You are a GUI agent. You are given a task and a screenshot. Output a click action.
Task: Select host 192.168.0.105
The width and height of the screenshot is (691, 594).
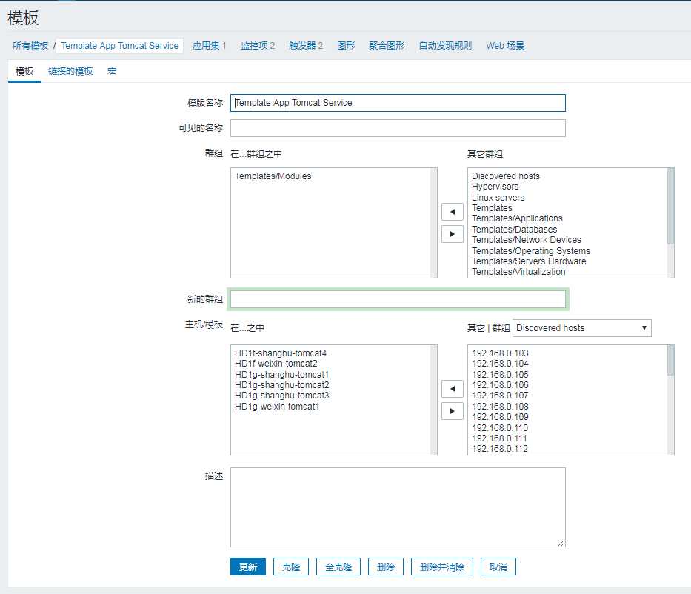tap(500, 375)
